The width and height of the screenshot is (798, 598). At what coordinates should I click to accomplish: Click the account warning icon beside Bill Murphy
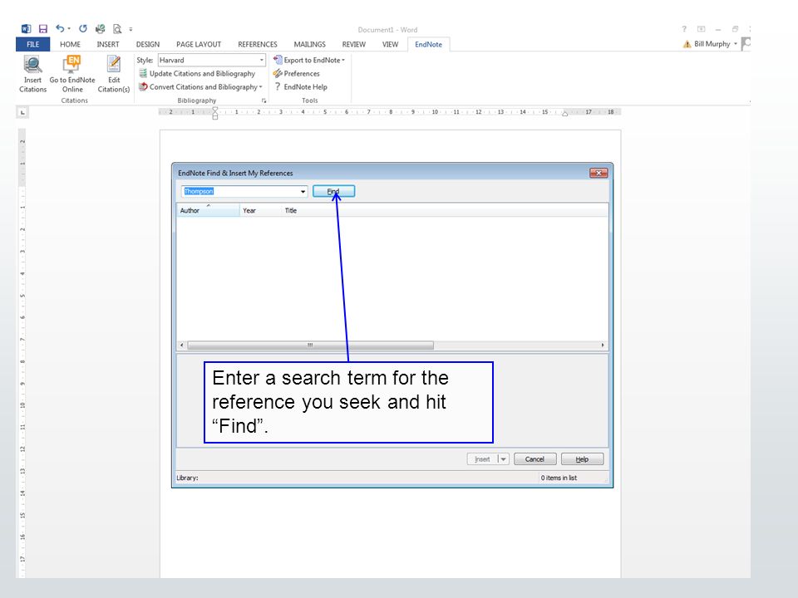click(687, 44)
